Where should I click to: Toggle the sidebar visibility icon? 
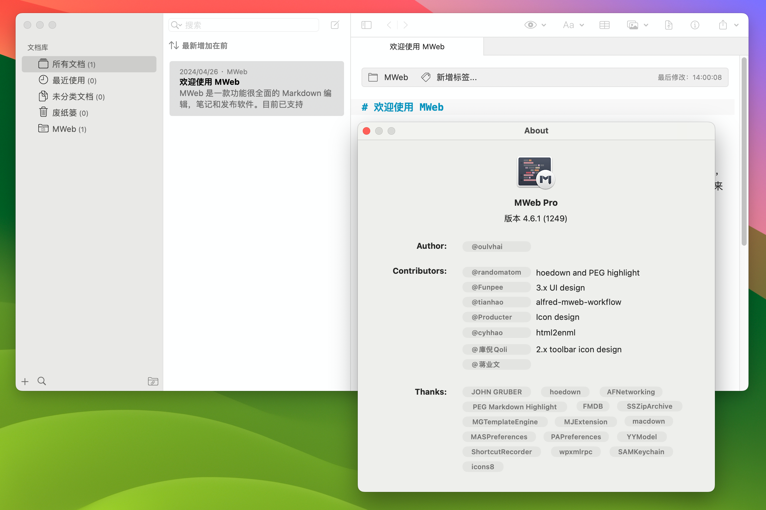(x=366, y=25)
